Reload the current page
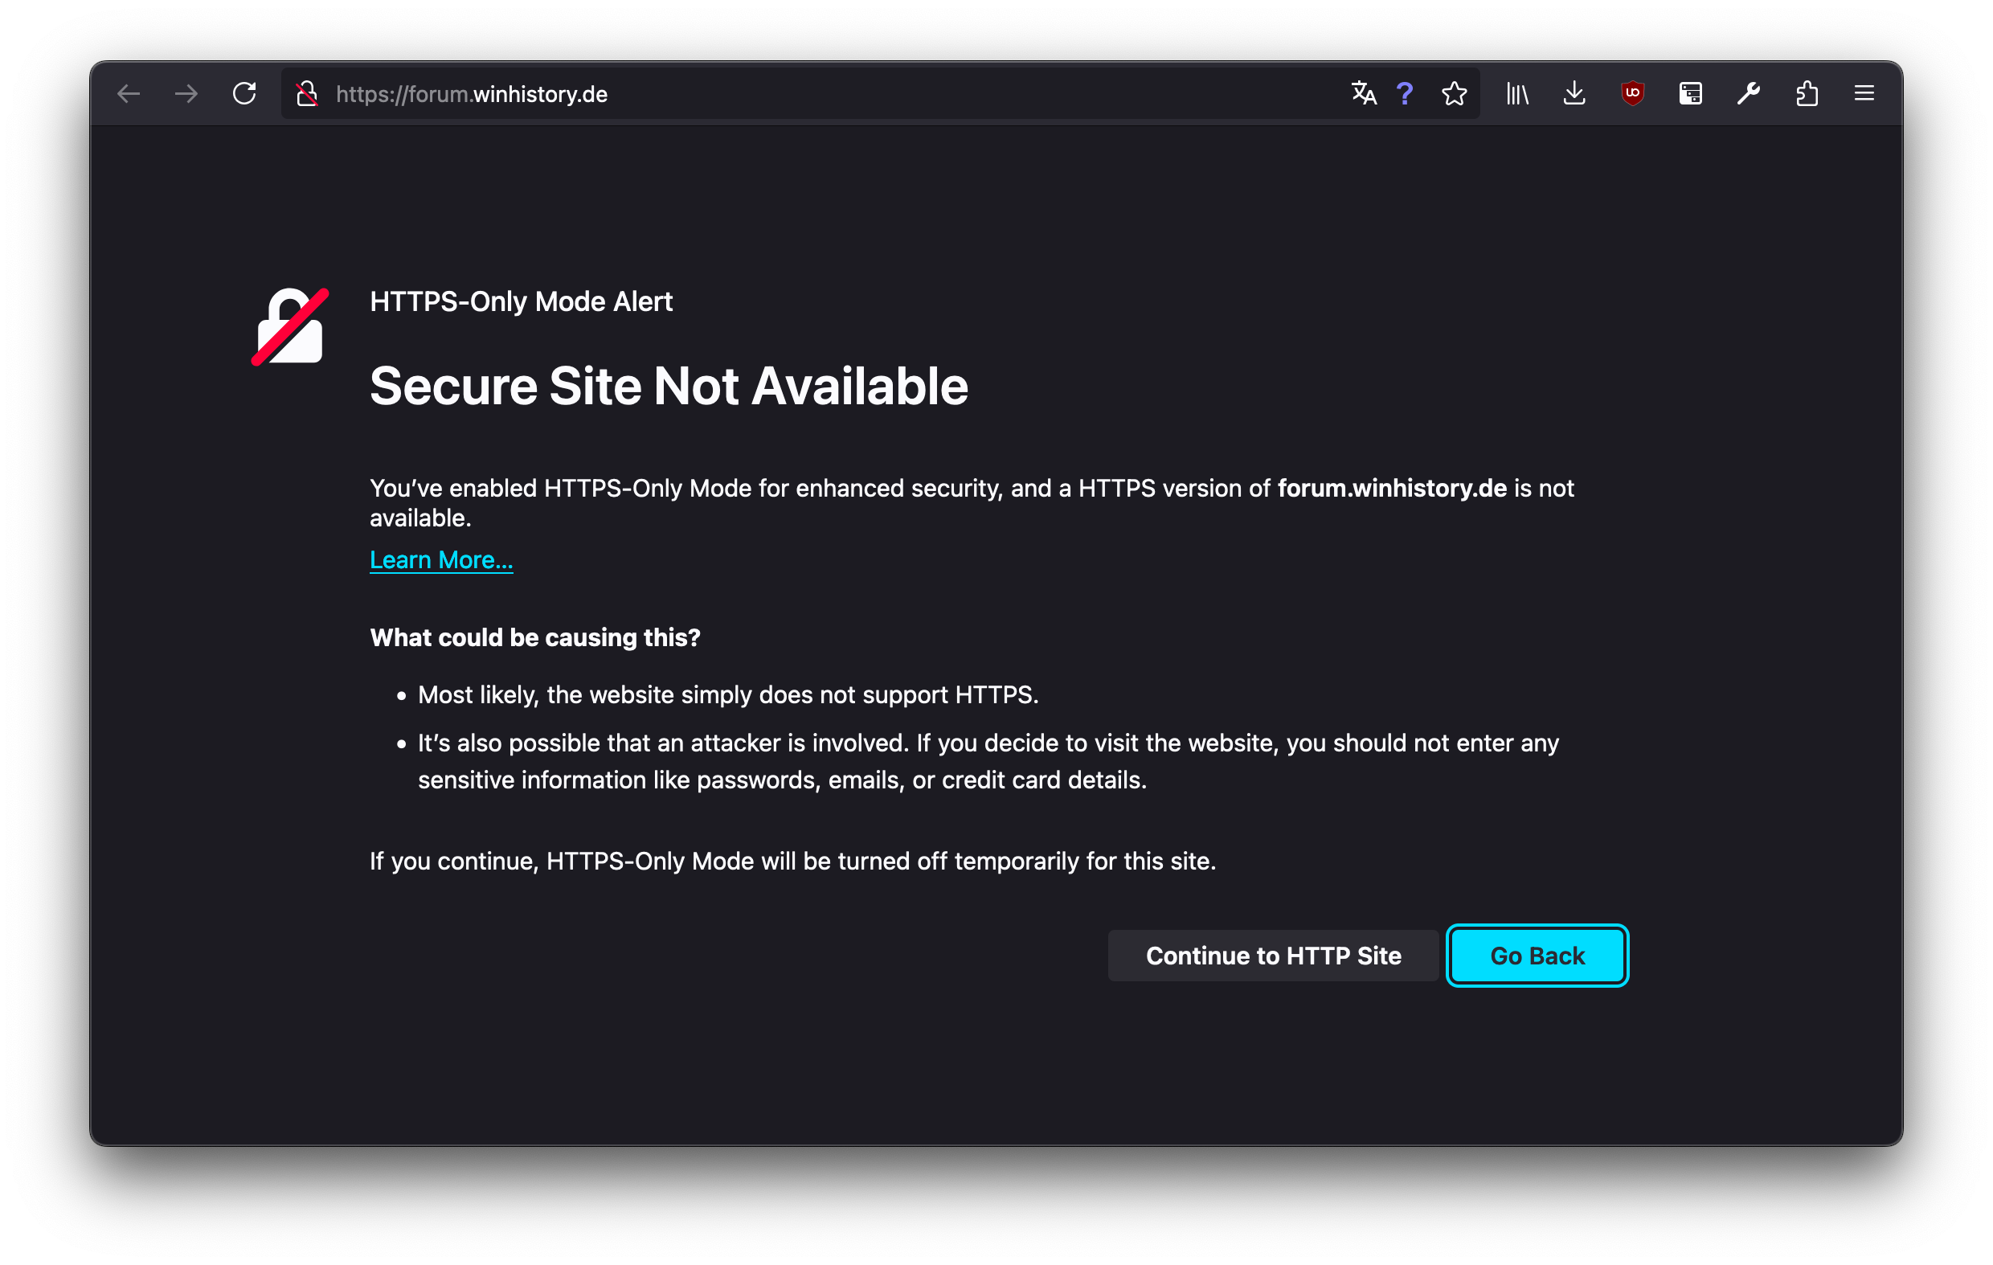The width and height of the screenshot is (1993, 1265). tap(244, 93)
